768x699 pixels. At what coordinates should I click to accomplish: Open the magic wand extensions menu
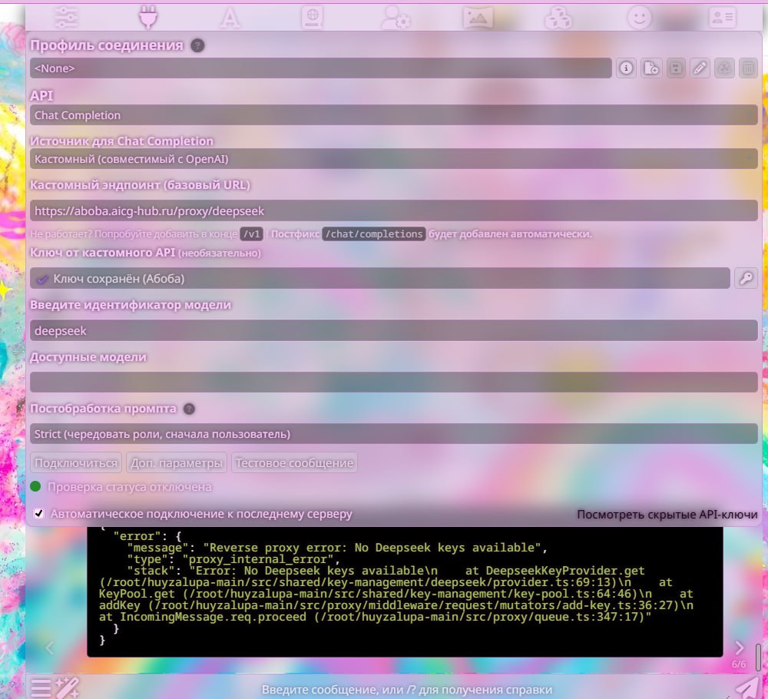click(x=67, y=687)
